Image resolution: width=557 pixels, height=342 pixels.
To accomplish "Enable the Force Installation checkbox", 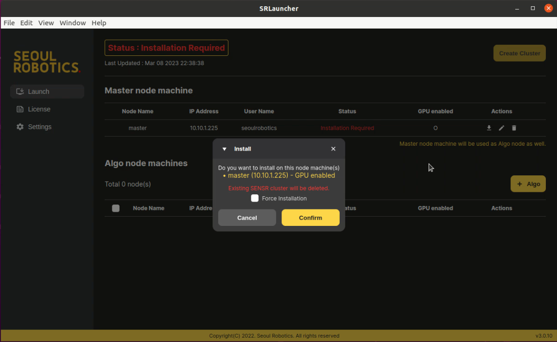I will 255,198.
